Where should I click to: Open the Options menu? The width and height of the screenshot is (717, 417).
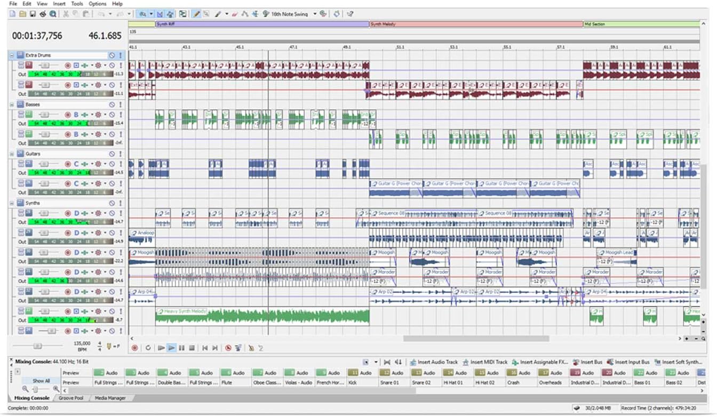coord(97,3)
